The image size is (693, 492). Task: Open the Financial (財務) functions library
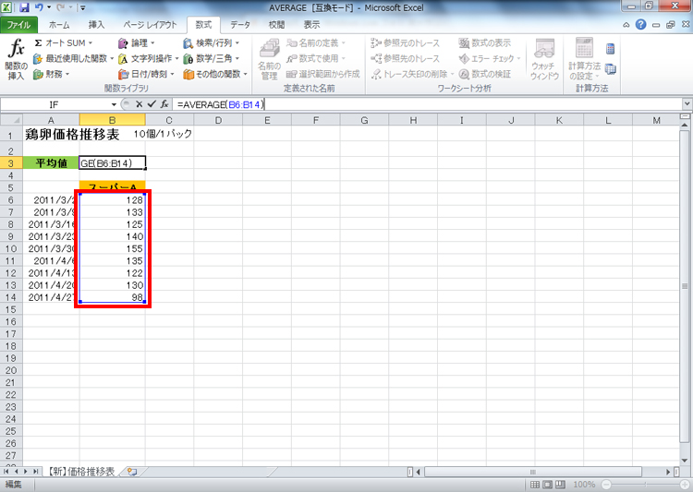[x=51, y=74]
